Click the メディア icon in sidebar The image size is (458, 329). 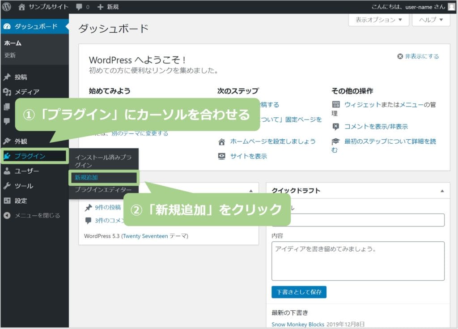(7, 92)
